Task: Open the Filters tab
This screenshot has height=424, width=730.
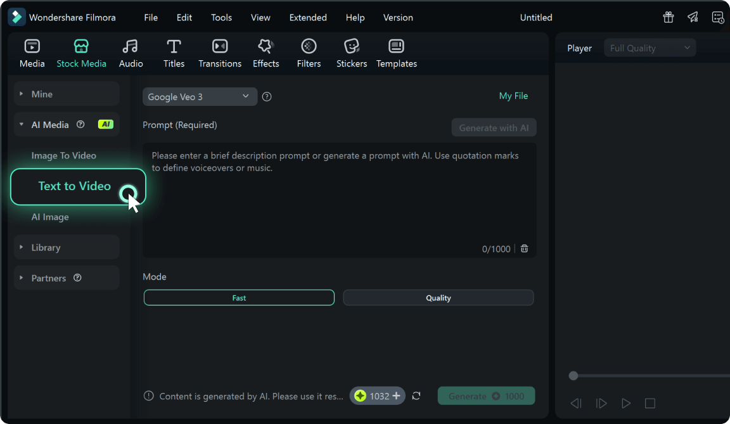Action: 309,53
